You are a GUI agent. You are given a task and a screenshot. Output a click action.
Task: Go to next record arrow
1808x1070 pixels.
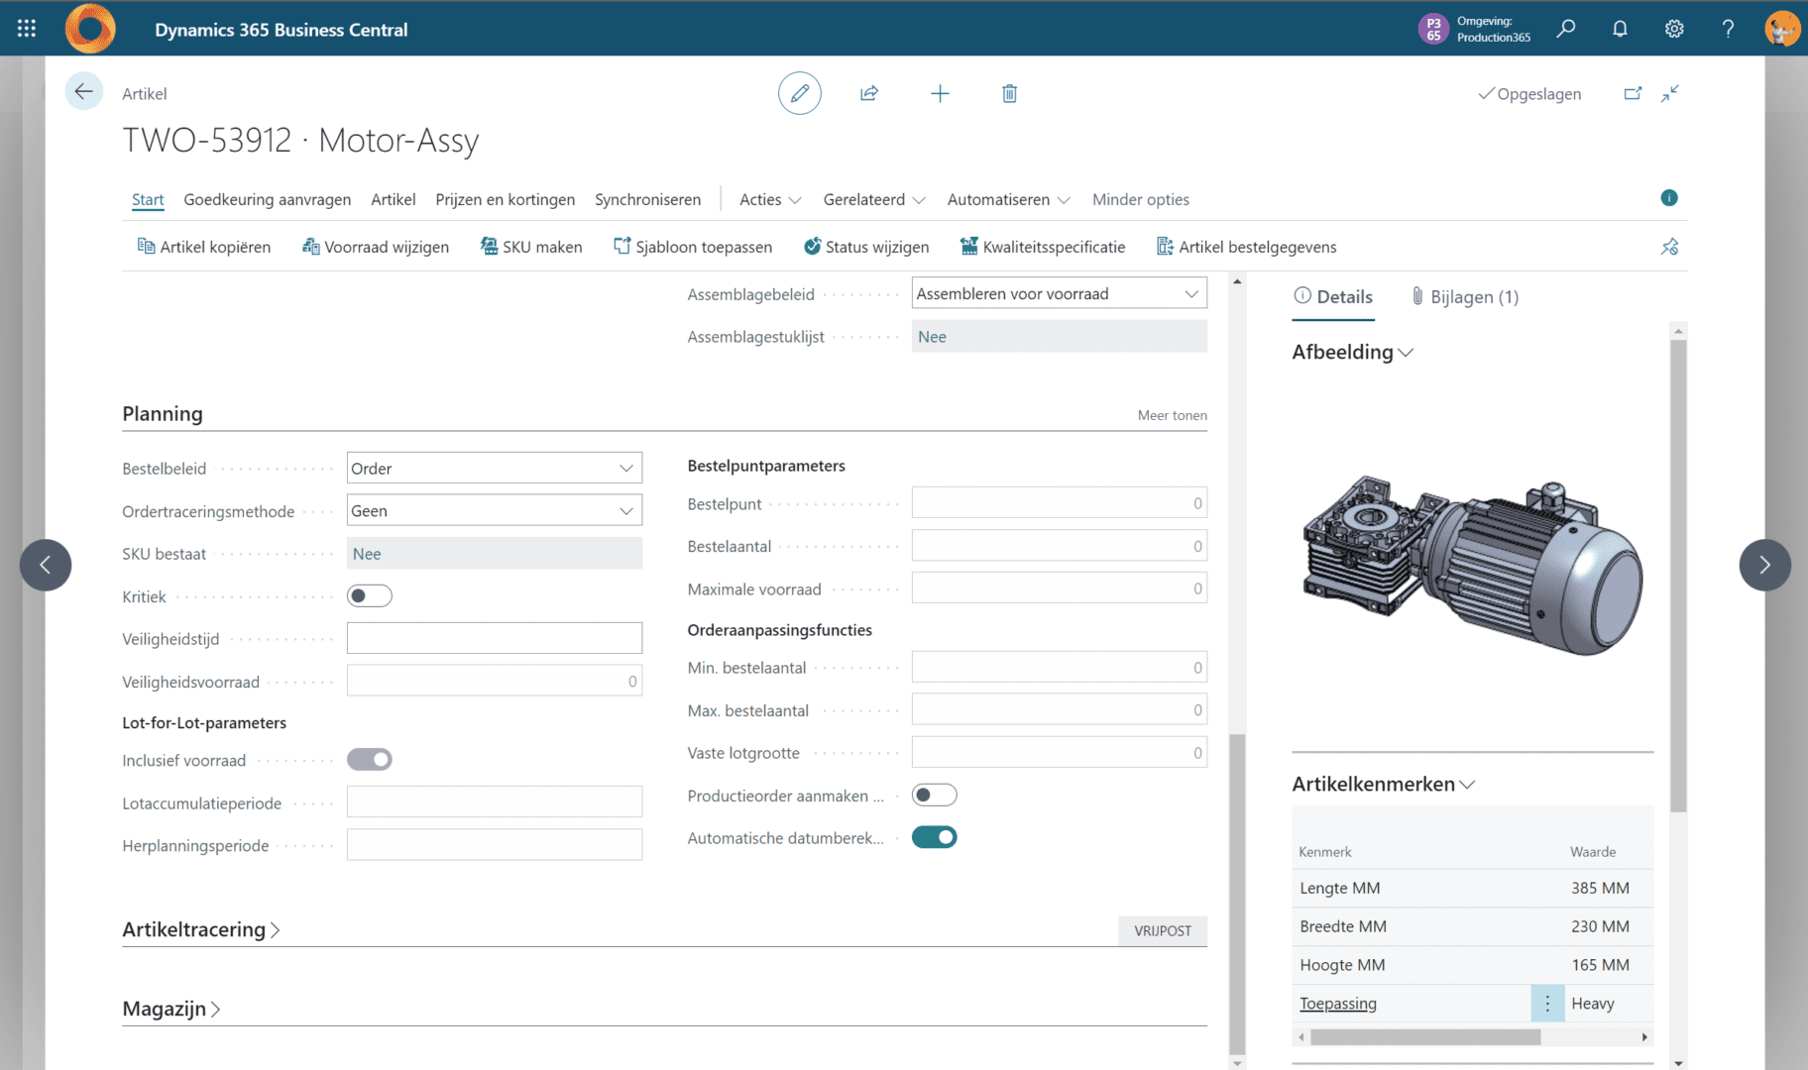click(x=1764, y=565)
